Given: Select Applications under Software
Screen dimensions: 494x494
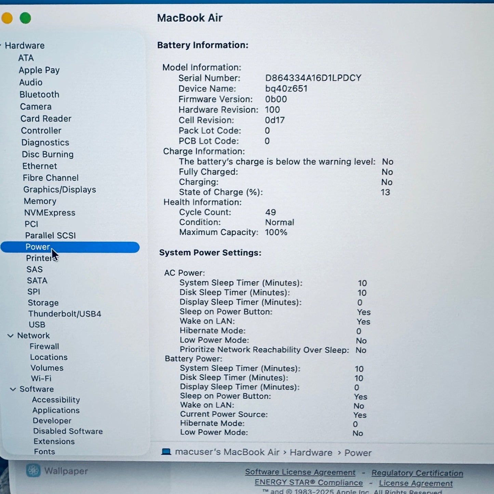Looking at the screenshot, I should [56, 410].
